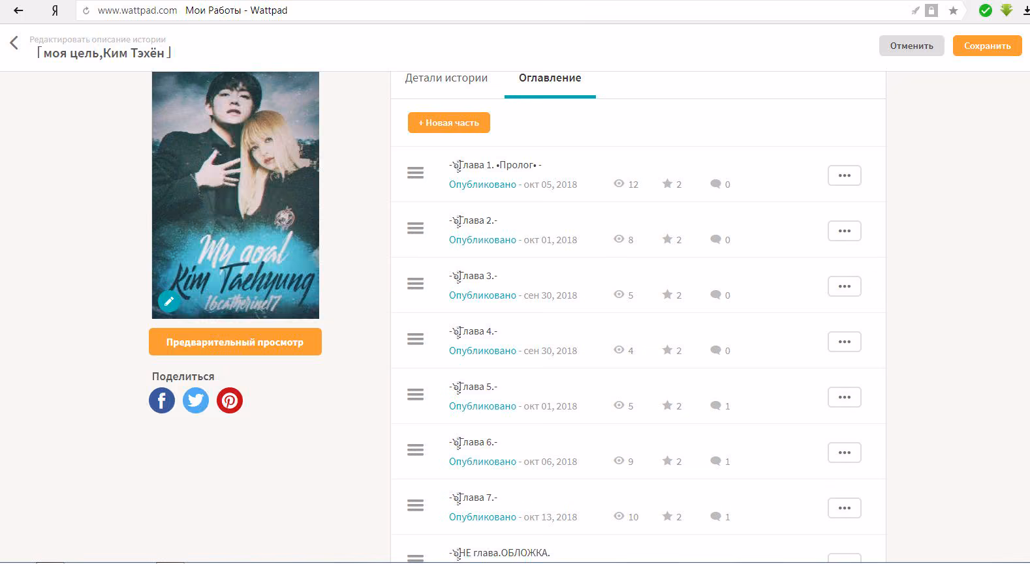The width and height of the screenshot is (1030, 566).
Task: Open the Глава 6 chapter title
Action: pos(473,443)
